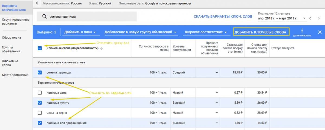Viewport: 325px width, 130px height.
Task: Click the search magnifier icon
Action: click(45, 17)
